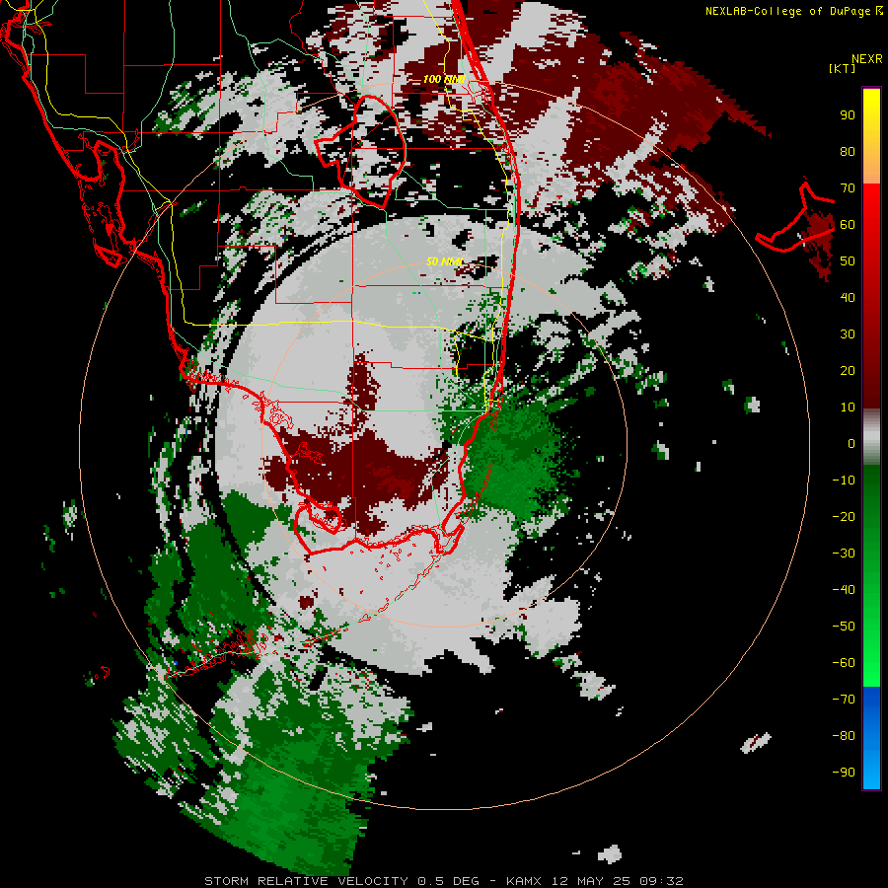Click the 0 value on velocity scale
Viewport: 888px width, 888px height.
tap(851, 444)
